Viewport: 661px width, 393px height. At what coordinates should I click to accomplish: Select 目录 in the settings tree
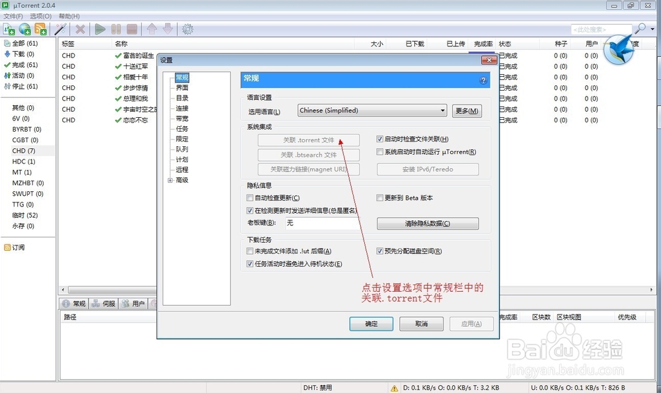182,98
